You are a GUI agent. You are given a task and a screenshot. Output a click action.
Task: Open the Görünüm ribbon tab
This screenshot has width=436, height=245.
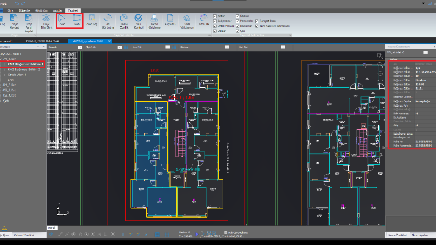pos(41,10)
